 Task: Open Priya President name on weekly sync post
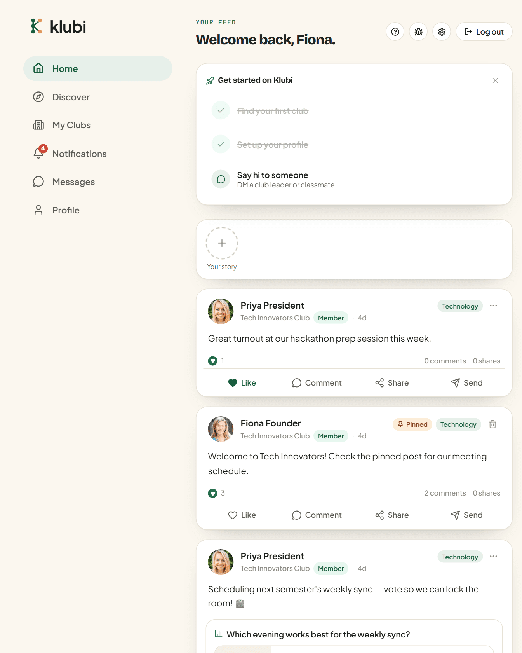pos(272,556)
